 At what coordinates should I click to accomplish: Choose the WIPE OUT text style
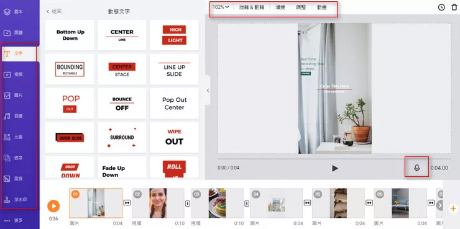click(x=174, y=137)
